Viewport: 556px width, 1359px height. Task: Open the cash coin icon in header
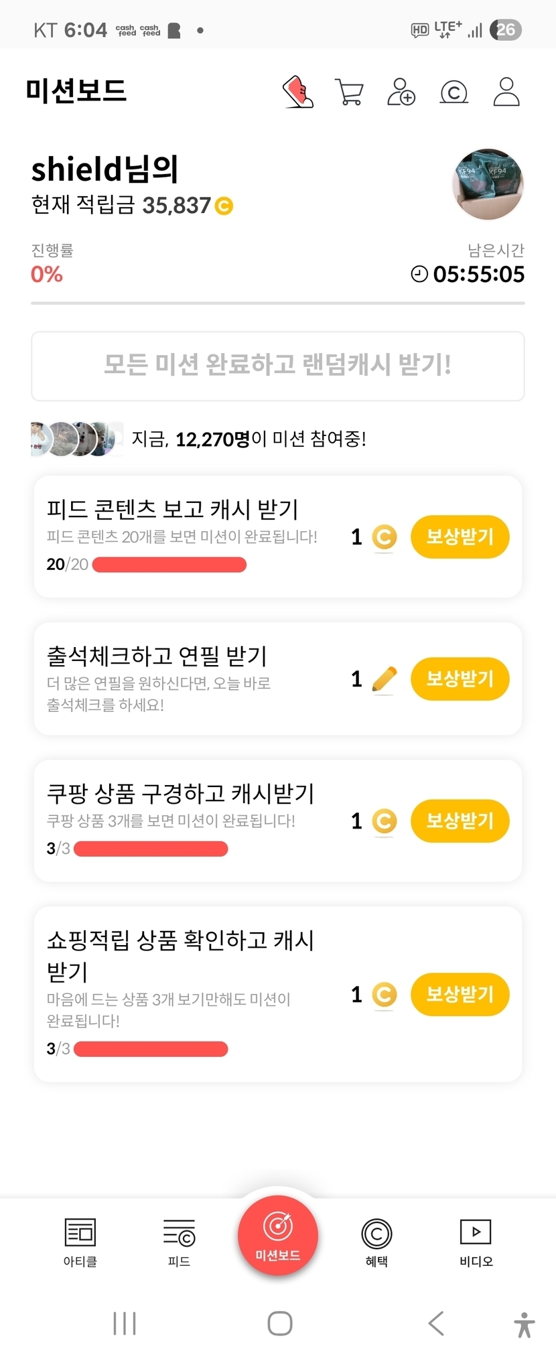pos(454,92)
